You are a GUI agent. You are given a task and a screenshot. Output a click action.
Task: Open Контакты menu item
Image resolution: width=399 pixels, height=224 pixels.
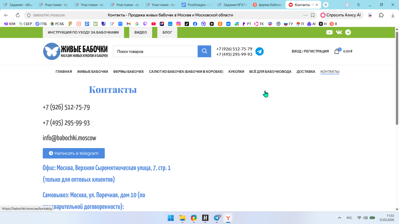pos(330,72)
